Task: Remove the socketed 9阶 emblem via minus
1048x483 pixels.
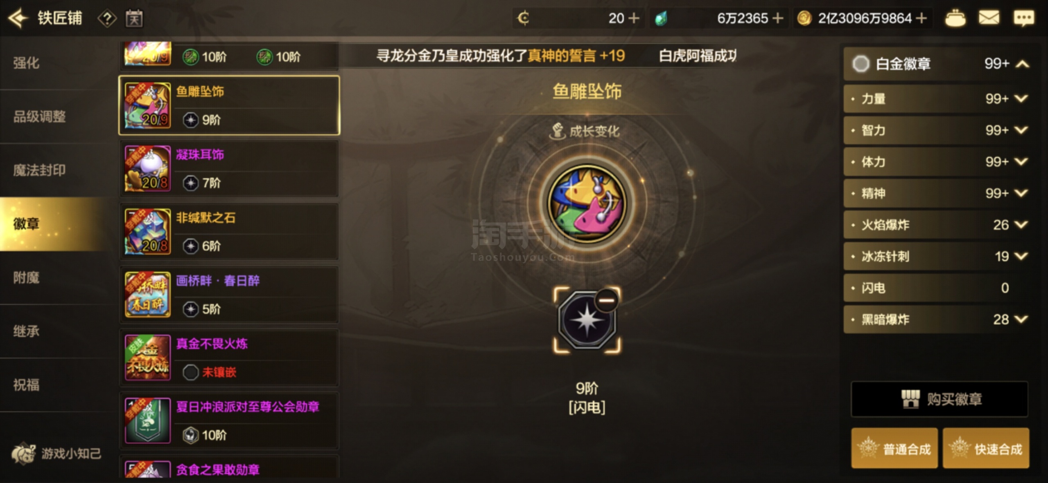Action: (x=606, y=300)
